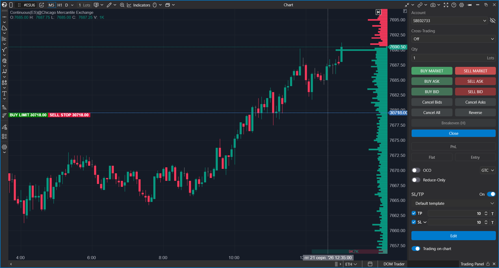Image resolution: width=499 pixels, height=268 pixels.
Task: Click the Qty input field
Action: click(x=454, y=58)
